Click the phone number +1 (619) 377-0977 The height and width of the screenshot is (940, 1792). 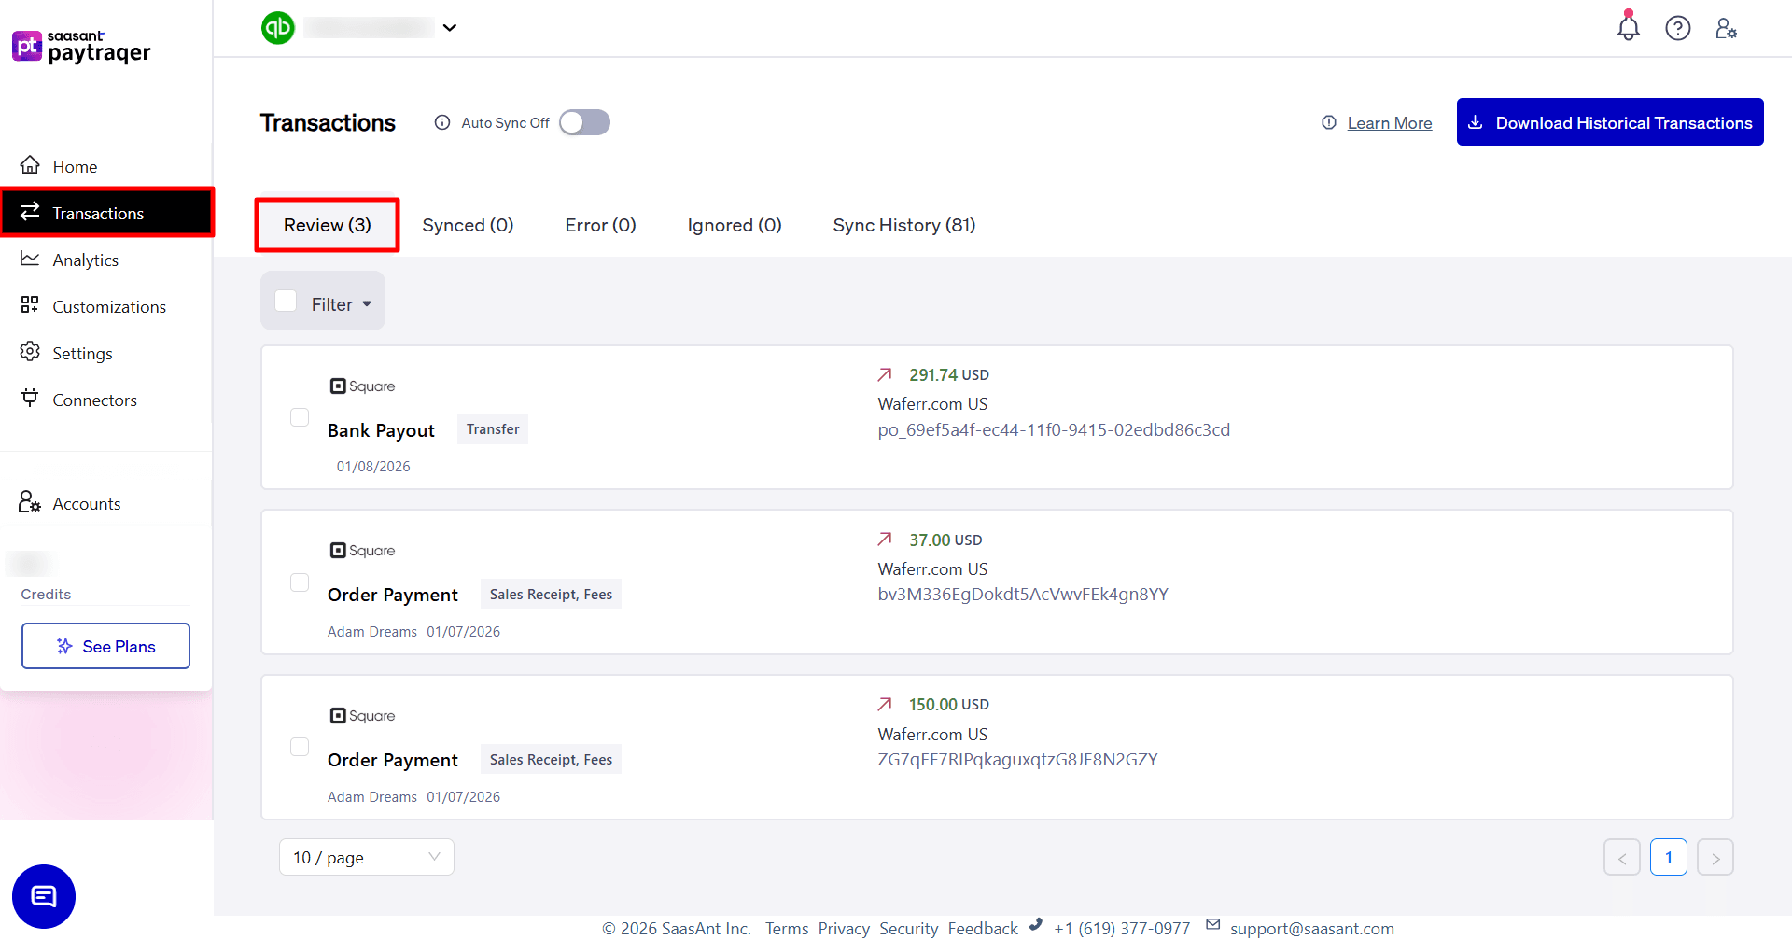click(x=1122, y=929)
